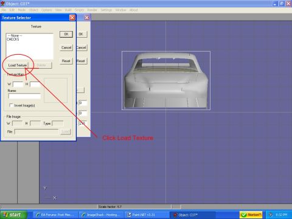Open the Scripts menu
292x219 pixels.
[x=79, y=10]
